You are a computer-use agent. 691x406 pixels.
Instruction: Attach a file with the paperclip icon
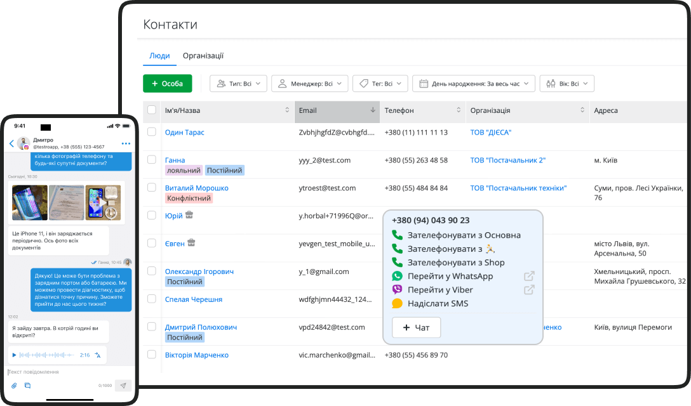(x=13, y=386)
